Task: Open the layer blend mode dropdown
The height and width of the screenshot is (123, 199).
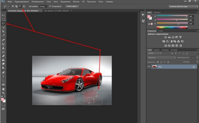Action: pos(161,58)
